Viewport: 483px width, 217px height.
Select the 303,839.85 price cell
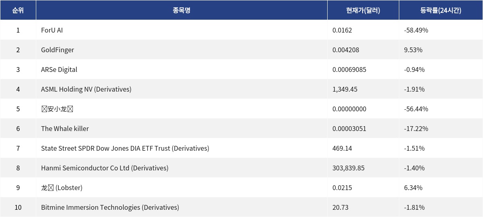tap(349, 168)
